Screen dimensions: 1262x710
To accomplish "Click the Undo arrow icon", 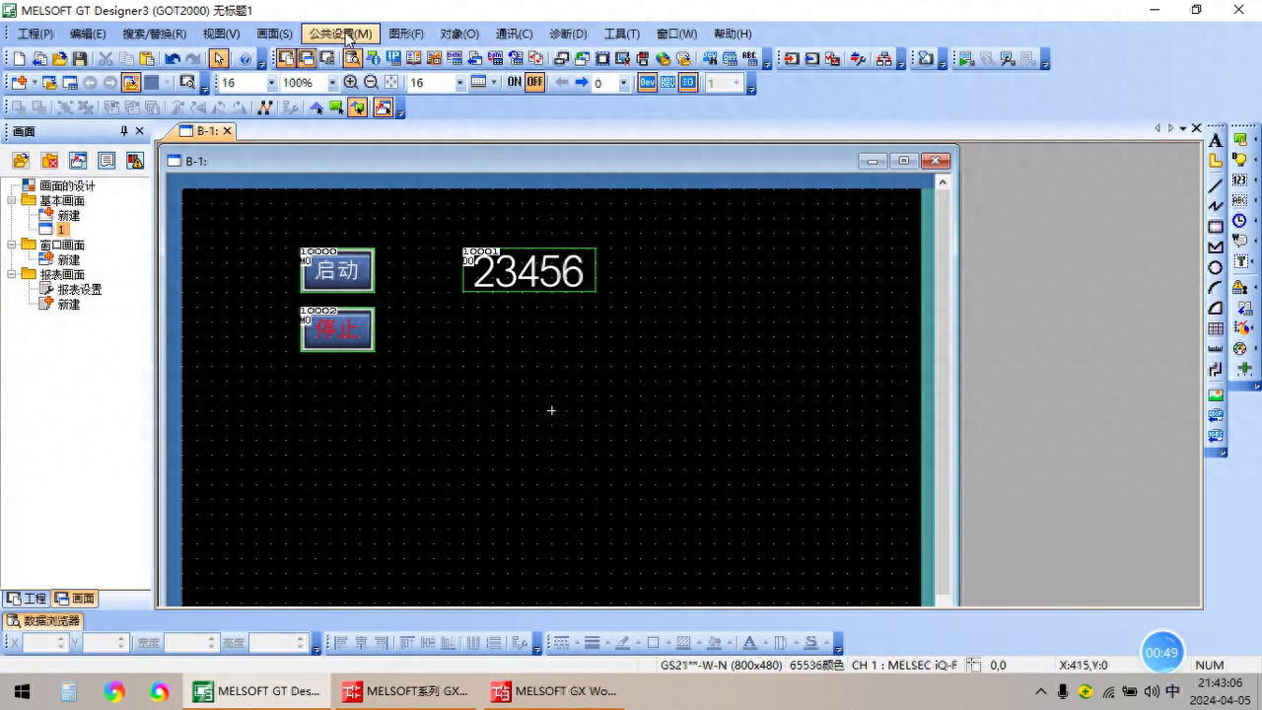I will [173, 59].
